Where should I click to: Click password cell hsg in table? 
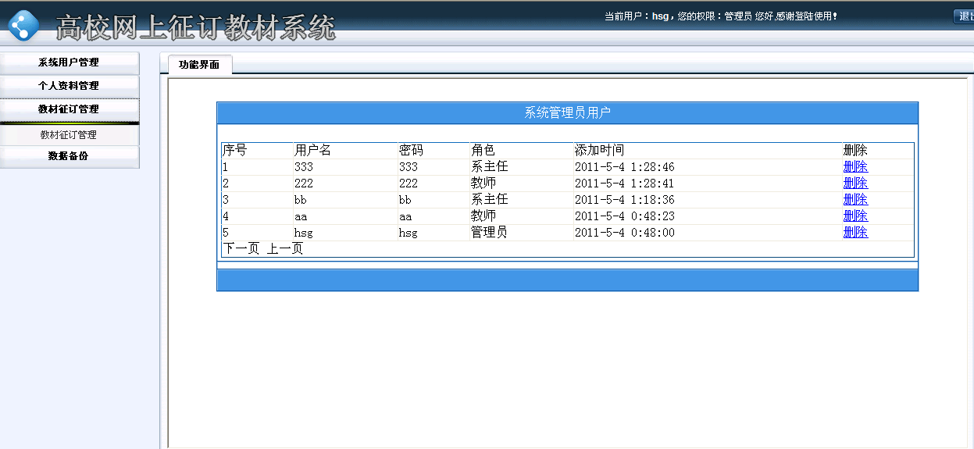coord(409,233)
